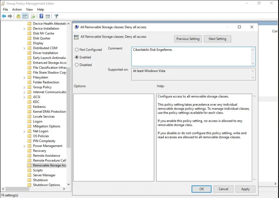This screenshot has height=198, width=279.
Task: Click the Up One Level folder icon
Action: tap(18, 16)
